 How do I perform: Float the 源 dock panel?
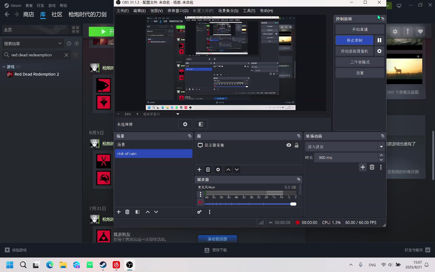pos(299,136)
